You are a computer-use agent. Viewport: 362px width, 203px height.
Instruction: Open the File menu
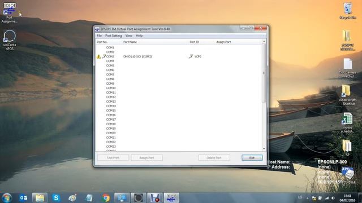click(99, 36)
